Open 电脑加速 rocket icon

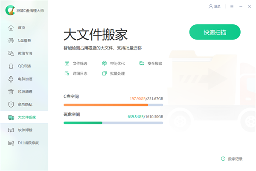(11, 79)
